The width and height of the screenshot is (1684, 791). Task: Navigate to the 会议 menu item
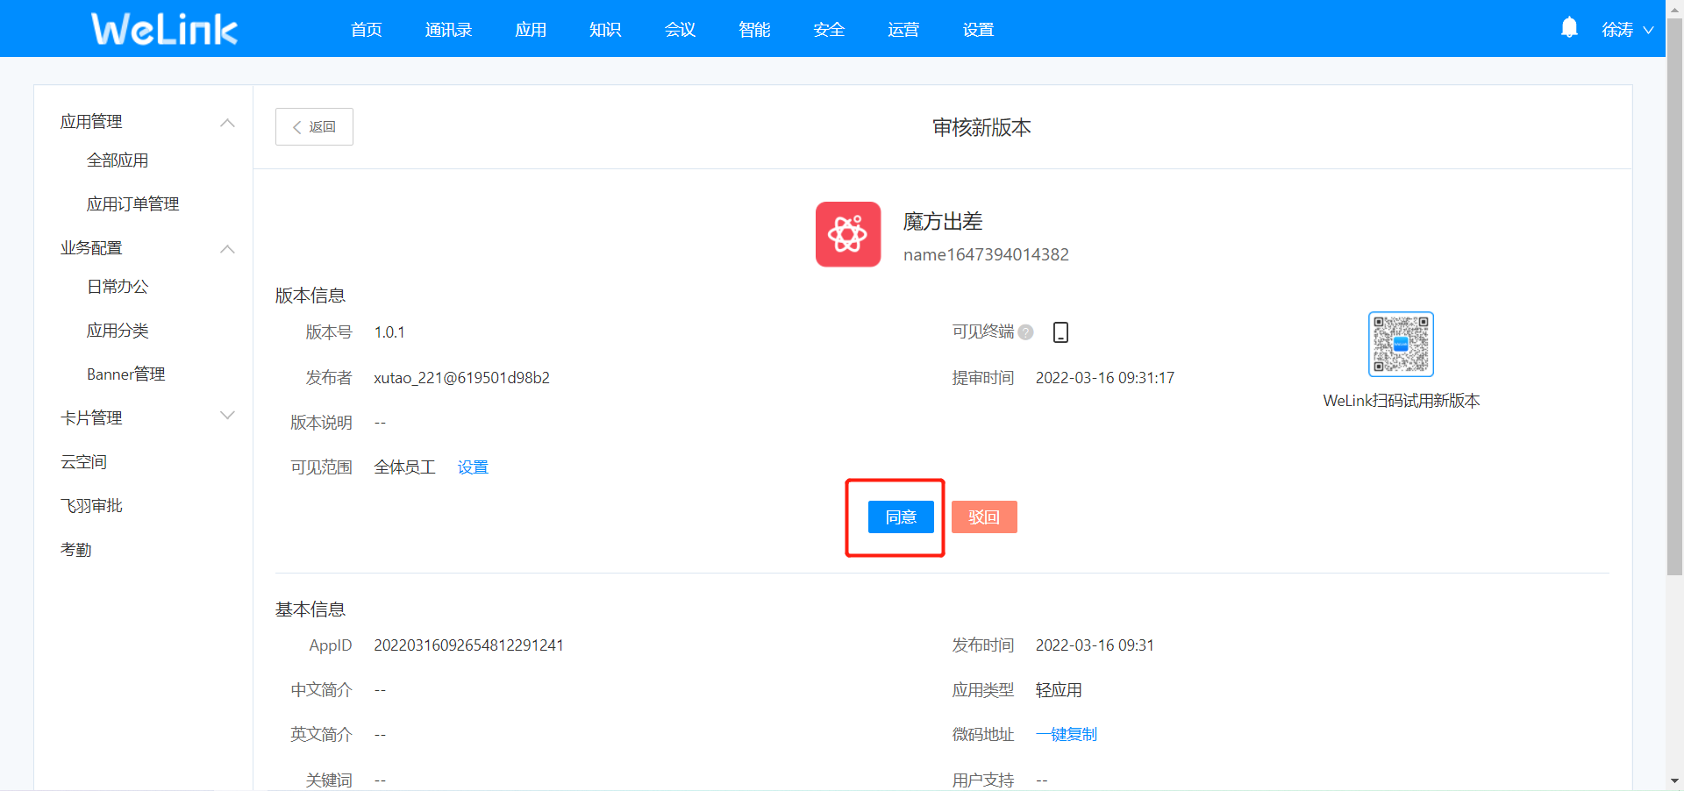679,29
